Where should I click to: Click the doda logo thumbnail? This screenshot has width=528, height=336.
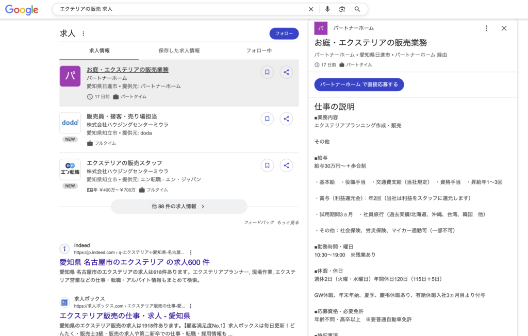coord(70,123)
